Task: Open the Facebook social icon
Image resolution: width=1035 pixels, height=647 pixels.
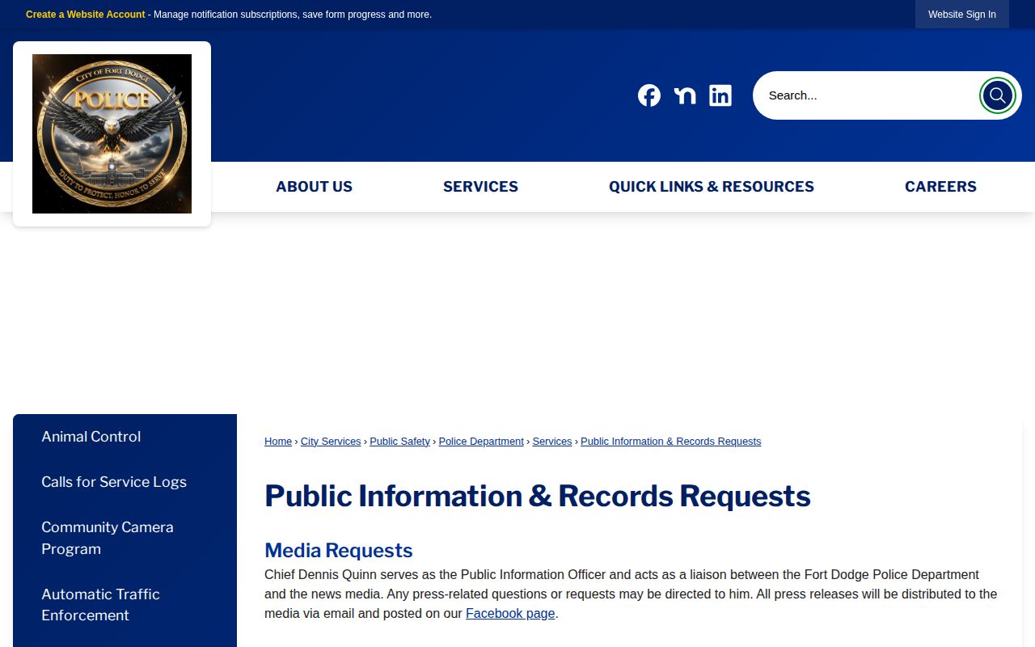Action: pos(649,95)
